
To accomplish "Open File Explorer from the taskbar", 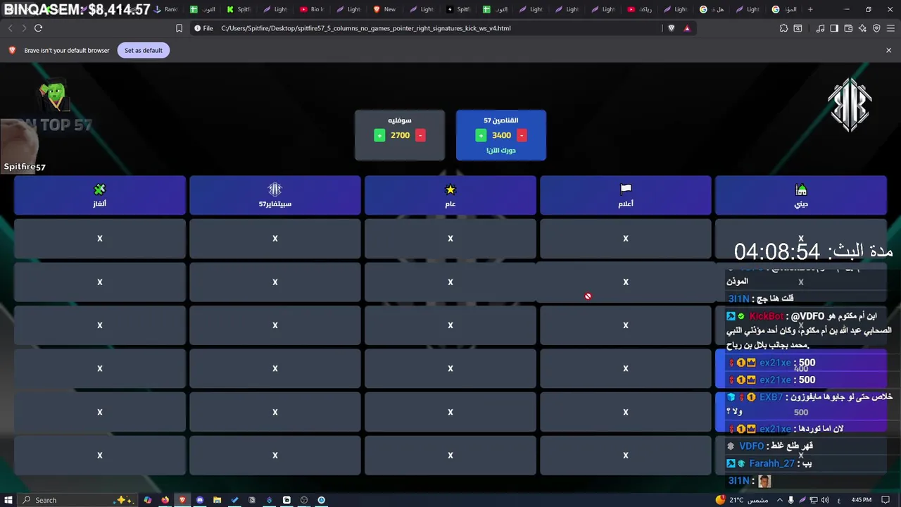I will (217, 500).
